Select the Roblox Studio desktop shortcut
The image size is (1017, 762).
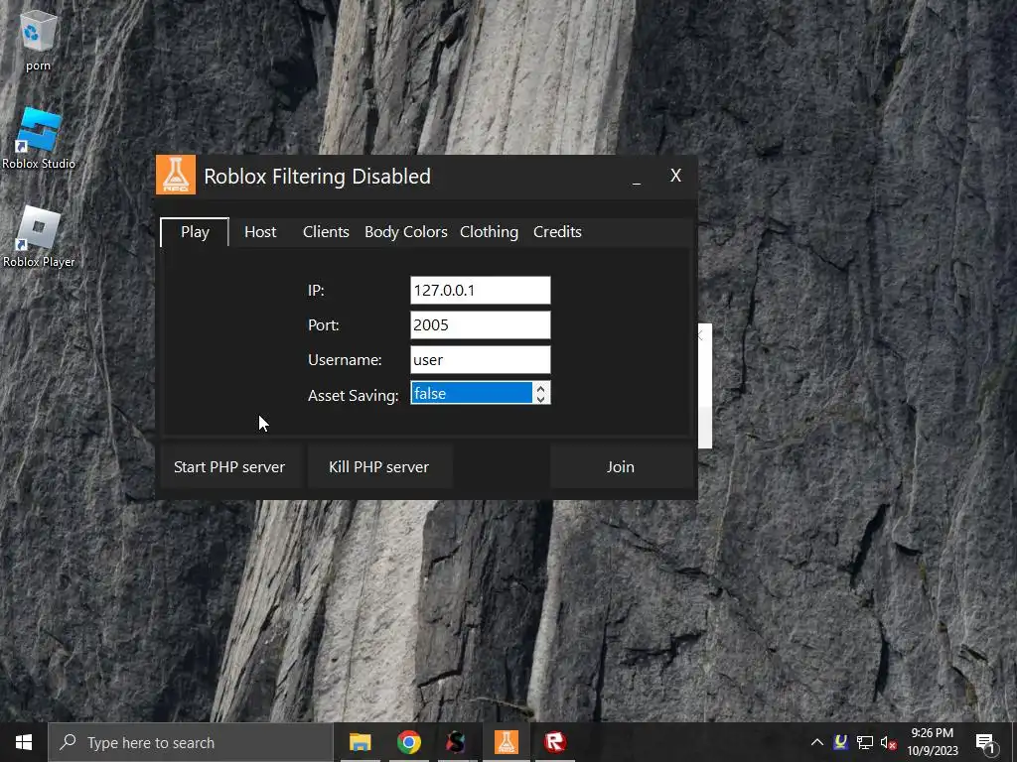[39, 139]
